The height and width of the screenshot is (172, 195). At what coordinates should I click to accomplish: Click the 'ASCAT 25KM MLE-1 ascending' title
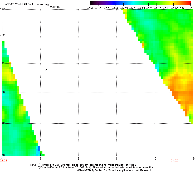click(27, 4)
